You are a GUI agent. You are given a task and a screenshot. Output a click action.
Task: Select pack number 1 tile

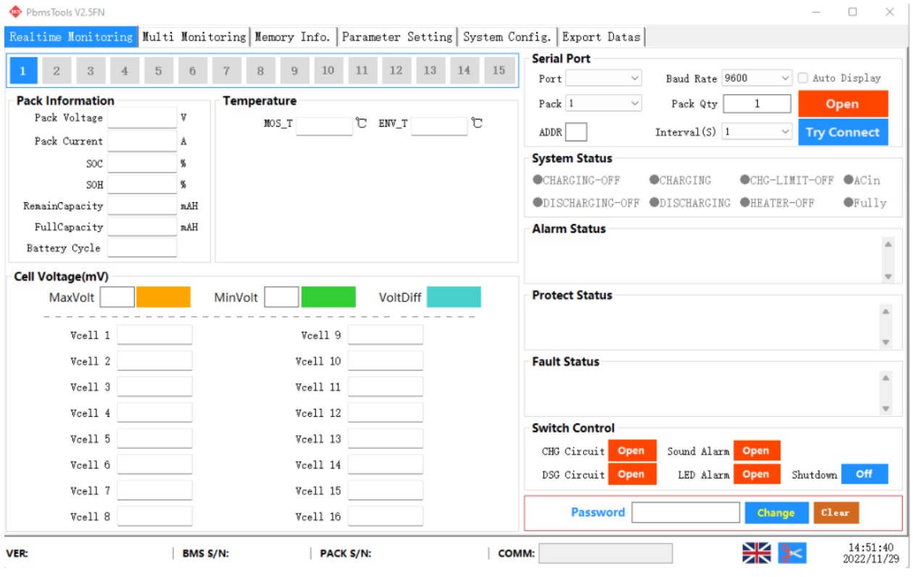(x=22, y=70)
